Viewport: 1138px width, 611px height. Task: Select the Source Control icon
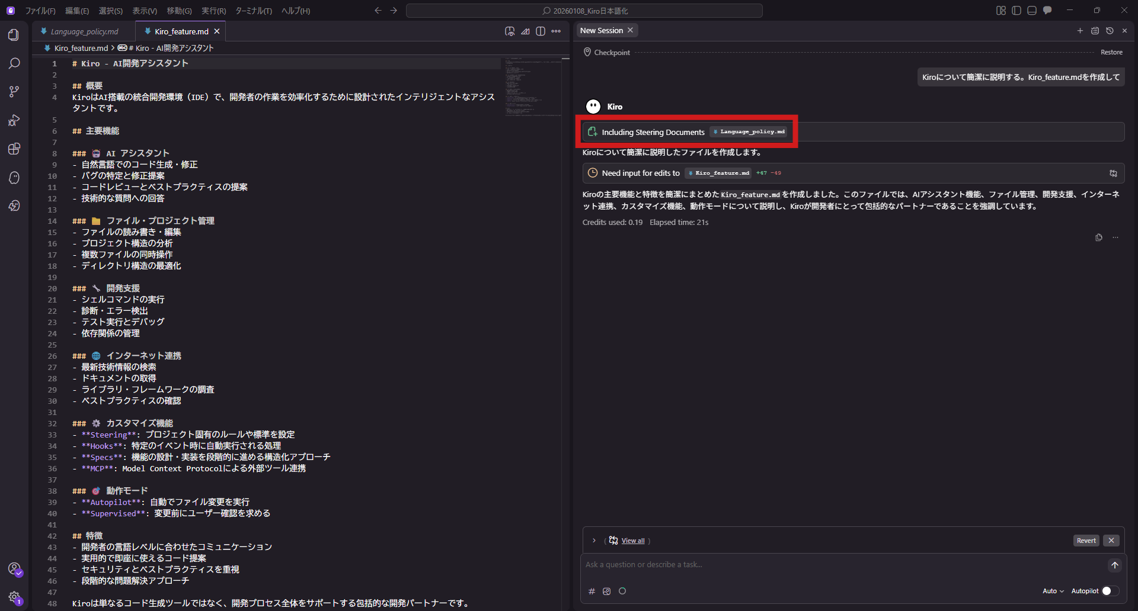click(x=14, y=91)
